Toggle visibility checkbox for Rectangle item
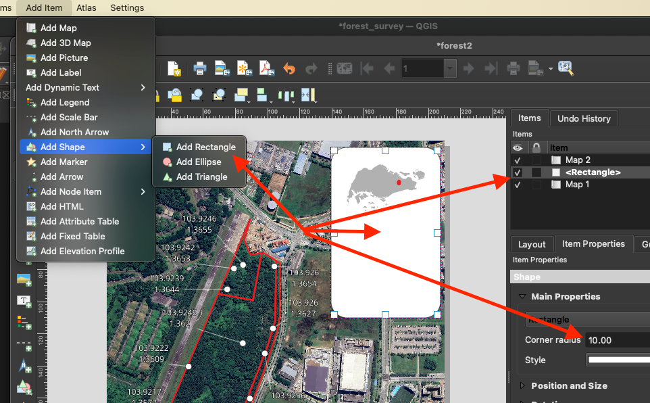 (x=518, y=172)
